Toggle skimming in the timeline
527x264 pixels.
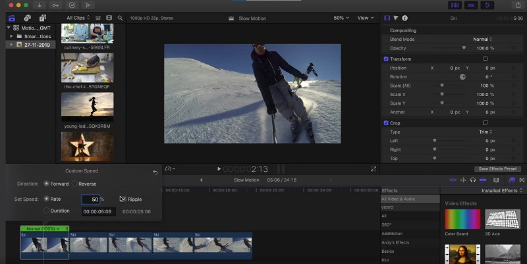coord(453,180)
